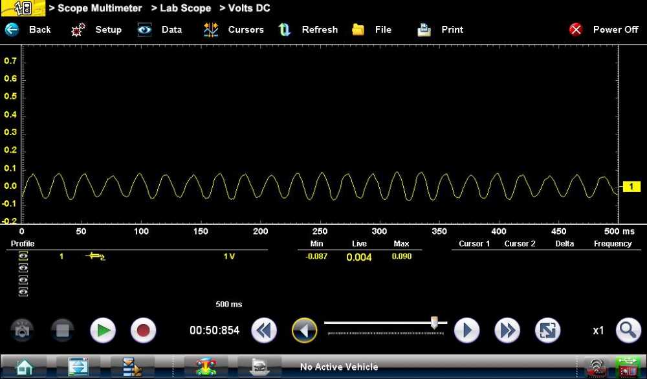Viewport: 647px width, 379px height.
Task: Print the current waveform
Action: coord(441,30)
